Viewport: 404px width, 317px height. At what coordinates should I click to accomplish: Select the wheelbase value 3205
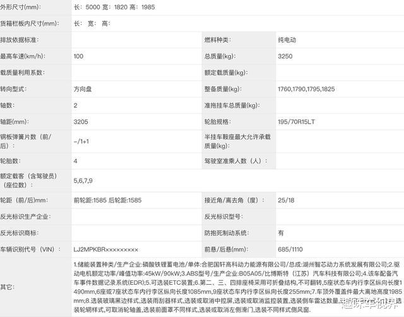(81, 122)
